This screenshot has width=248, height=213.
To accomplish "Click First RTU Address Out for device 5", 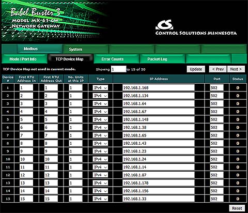I will point(51,119).
